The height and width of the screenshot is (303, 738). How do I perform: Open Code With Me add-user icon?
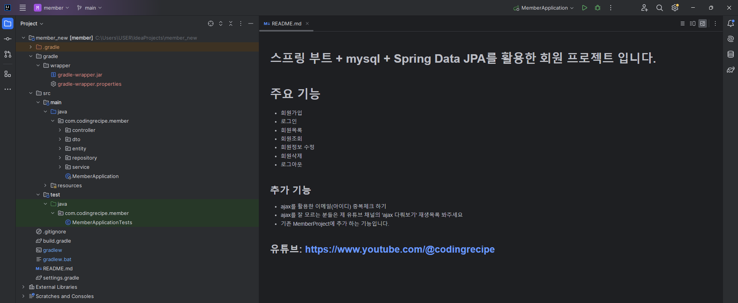point(645,8)
